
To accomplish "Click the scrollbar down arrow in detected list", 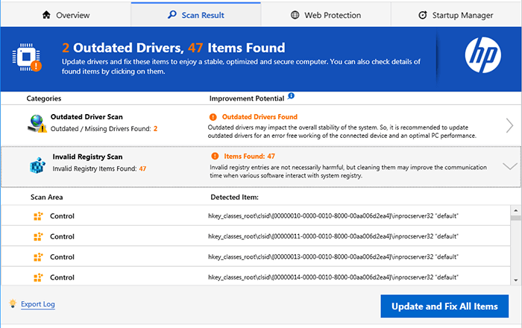I will coord(516,279).
